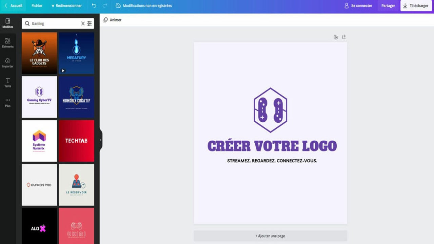Click the unsaved changes cloud indicator
Screen dimensions: 434x244
click(118, 5)
